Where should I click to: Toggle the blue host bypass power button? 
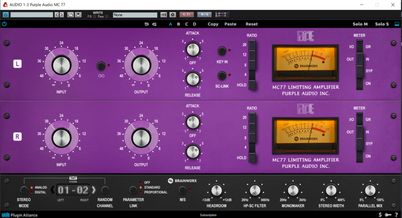pos(5,15)
